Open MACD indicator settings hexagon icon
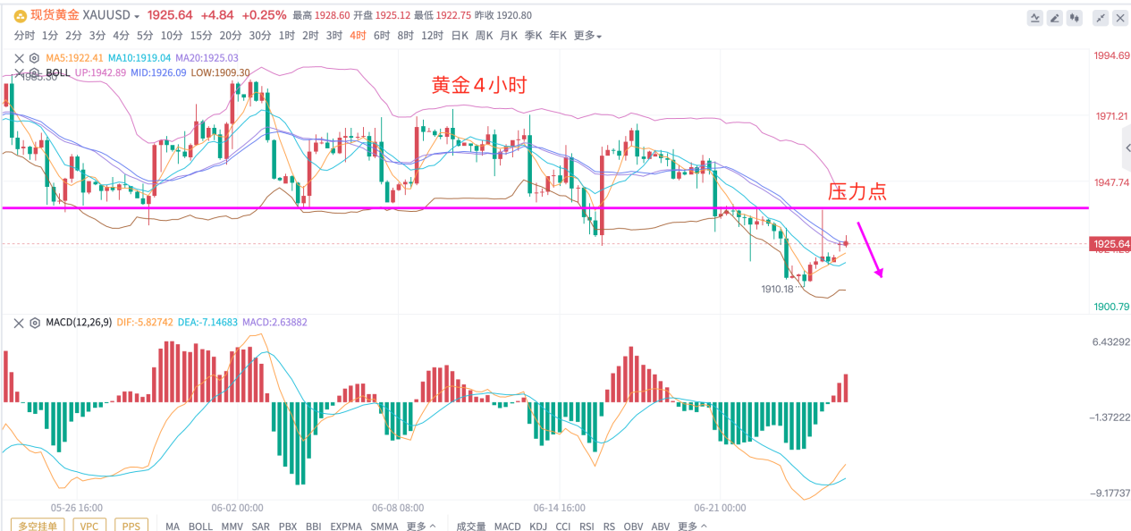This screenshot has height=531, width=1131. pyautogui.click(x=34, y=322)
